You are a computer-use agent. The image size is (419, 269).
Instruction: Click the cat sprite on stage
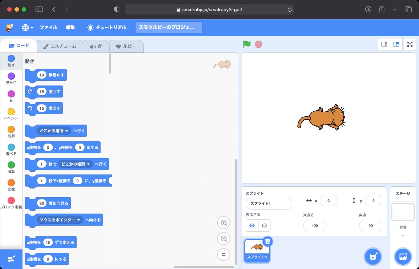[x=321, y=117]
